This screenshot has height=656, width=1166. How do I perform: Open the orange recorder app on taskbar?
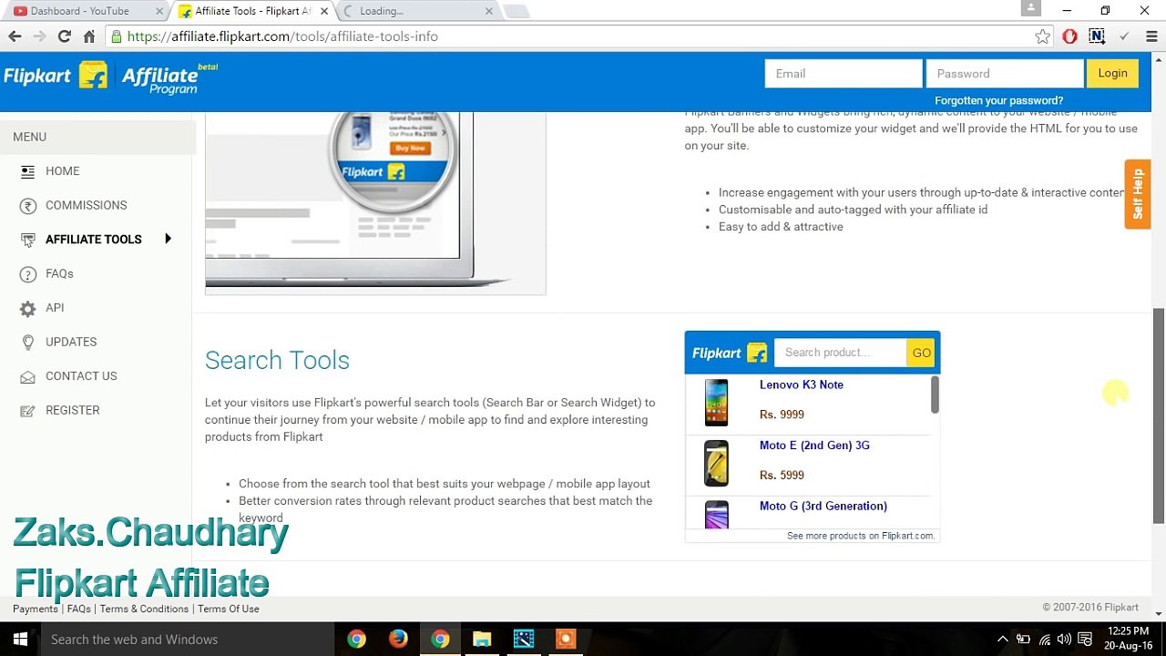tap(566, 640)
